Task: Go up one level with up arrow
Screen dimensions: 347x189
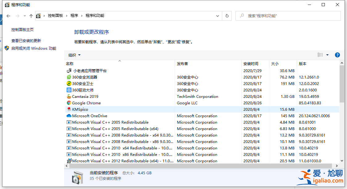Action: (x=31, y=16)
